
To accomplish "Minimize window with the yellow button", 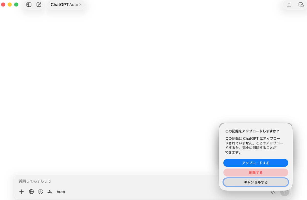I will [x=10, y=5].
